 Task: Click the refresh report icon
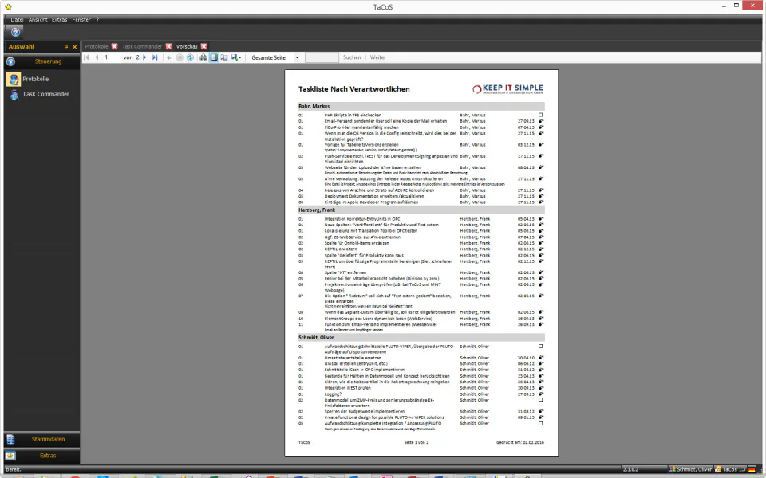190,57
